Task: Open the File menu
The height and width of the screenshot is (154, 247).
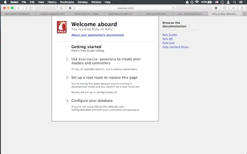Action: coord(24,2)
